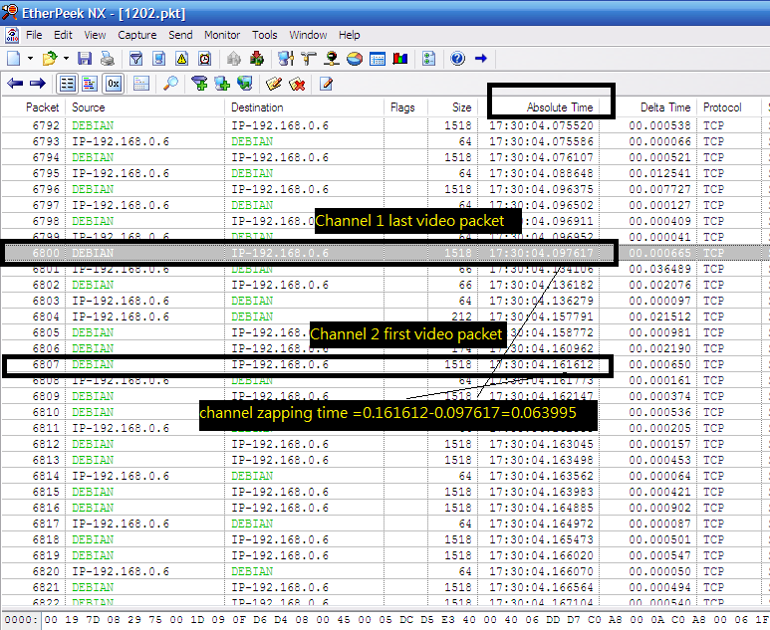770x630 pixels.
Task: Toggle the 0x hex view button
Action: point(113,84)
